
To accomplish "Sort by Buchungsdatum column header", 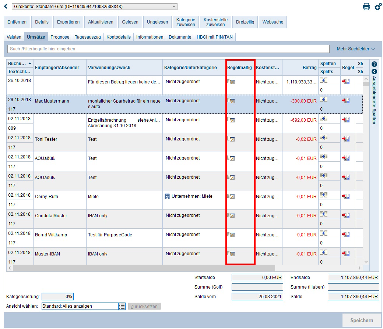I will 20,63.
